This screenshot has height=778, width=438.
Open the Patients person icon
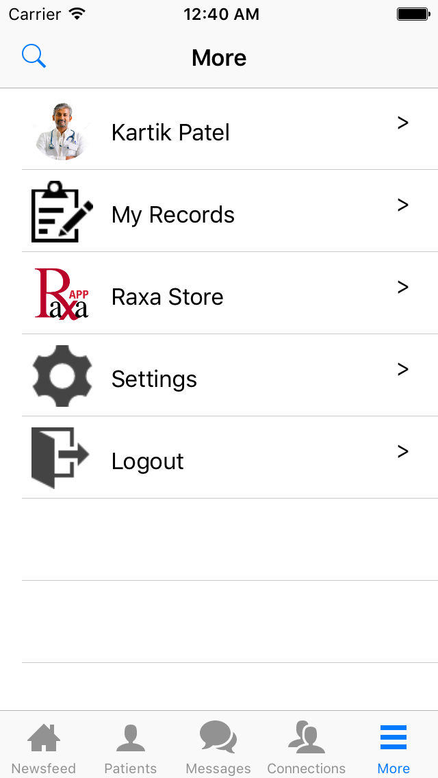pos(131,739)
